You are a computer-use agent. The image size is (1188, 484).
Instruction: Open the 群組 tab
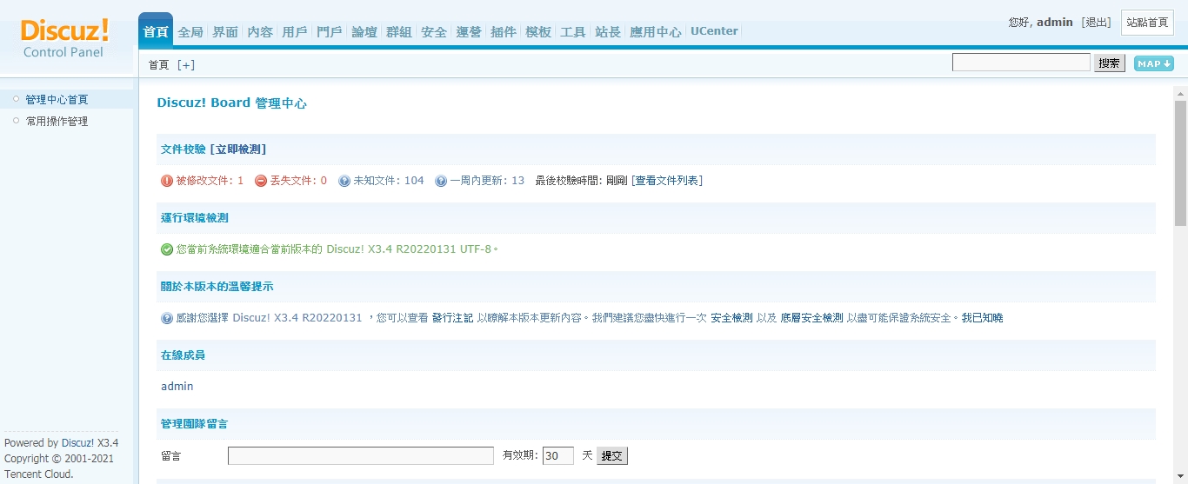click(x=399, y=31)
